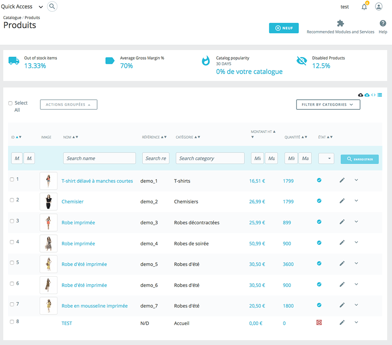Open the Robe en mousseline imprimée link

tap(95, 306)
